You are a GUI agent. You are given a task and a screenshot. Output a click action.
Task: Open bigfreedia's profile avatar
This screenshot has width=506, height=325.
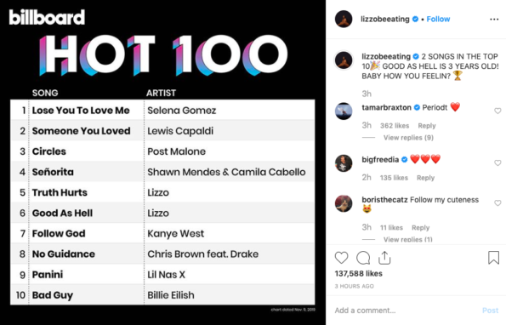(344, 163)
